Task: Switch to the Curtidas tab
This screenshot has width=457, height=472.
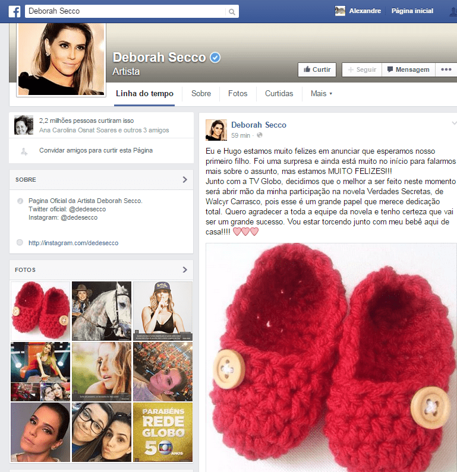Action: tap(279, 94)
